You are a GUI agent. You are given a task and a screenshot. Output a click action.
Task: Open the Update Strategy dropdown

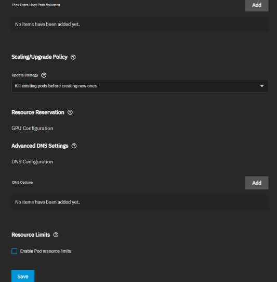140,86
